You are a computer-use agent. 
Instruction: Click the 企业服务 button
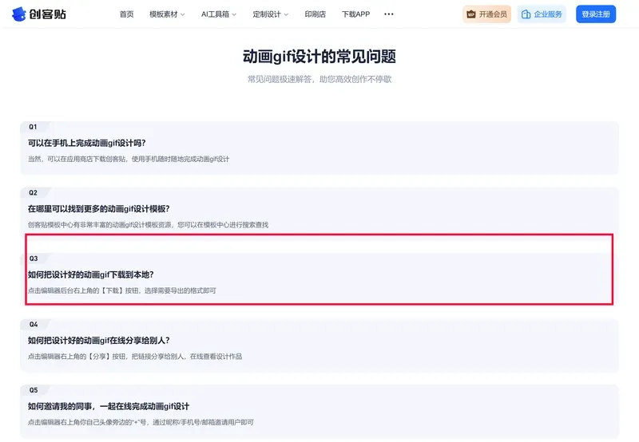coord(542,14)
